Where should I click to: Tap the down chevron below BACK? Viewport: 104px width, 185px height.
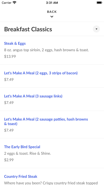pos(52,17)
